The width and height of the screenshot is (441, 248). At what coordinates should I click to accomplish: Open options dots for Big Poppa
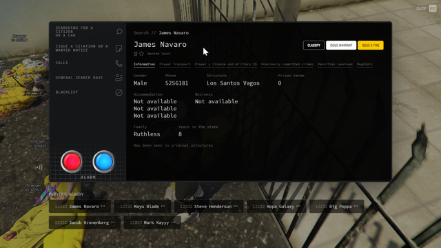click(x=356, y=207)
